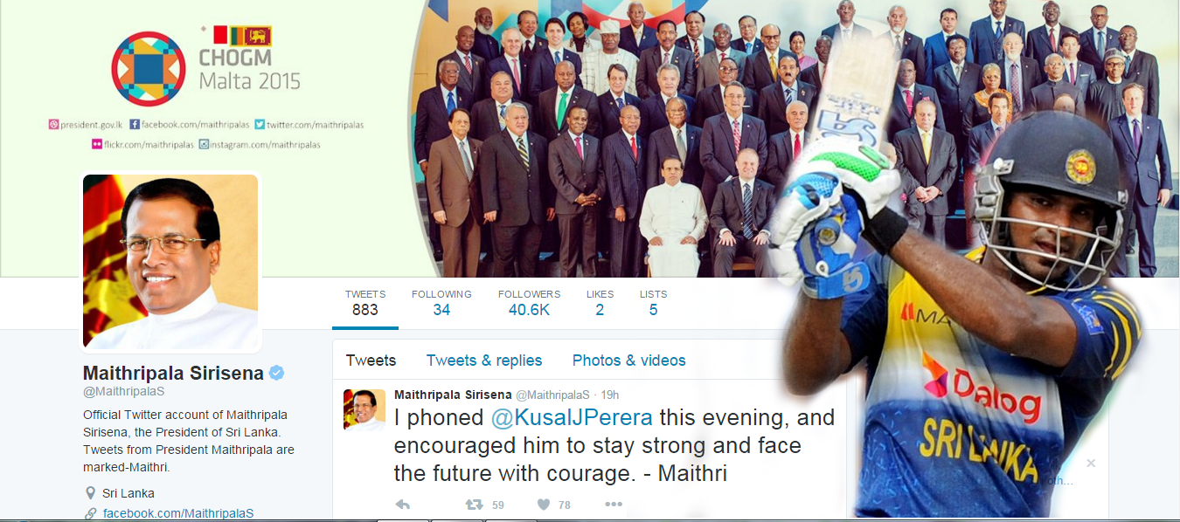The height and width of the screenshot is (522, 1180).
Task: Select the Tweets timeline tab
Action: point(371,361)
